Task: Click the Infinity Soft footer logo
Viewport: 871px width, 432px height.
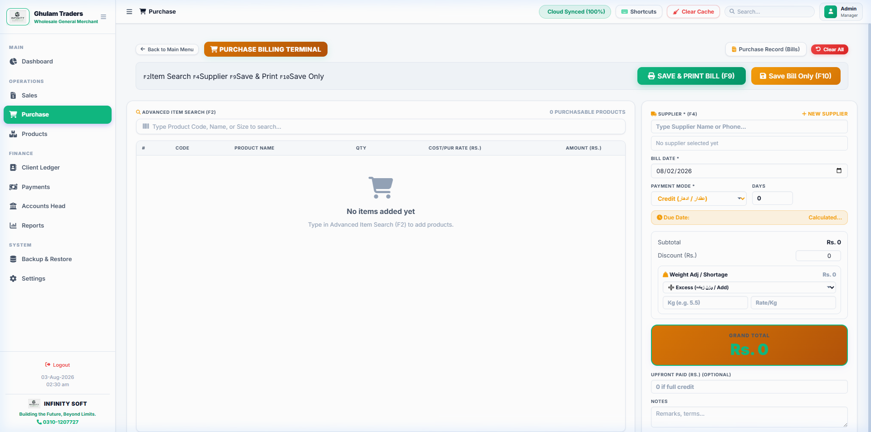Action: (x=34, y=403)
